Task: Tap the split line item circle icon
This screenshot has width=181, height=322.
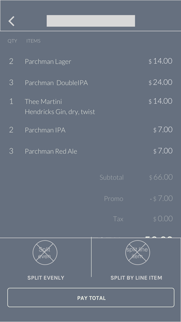Action: point(138,252)
